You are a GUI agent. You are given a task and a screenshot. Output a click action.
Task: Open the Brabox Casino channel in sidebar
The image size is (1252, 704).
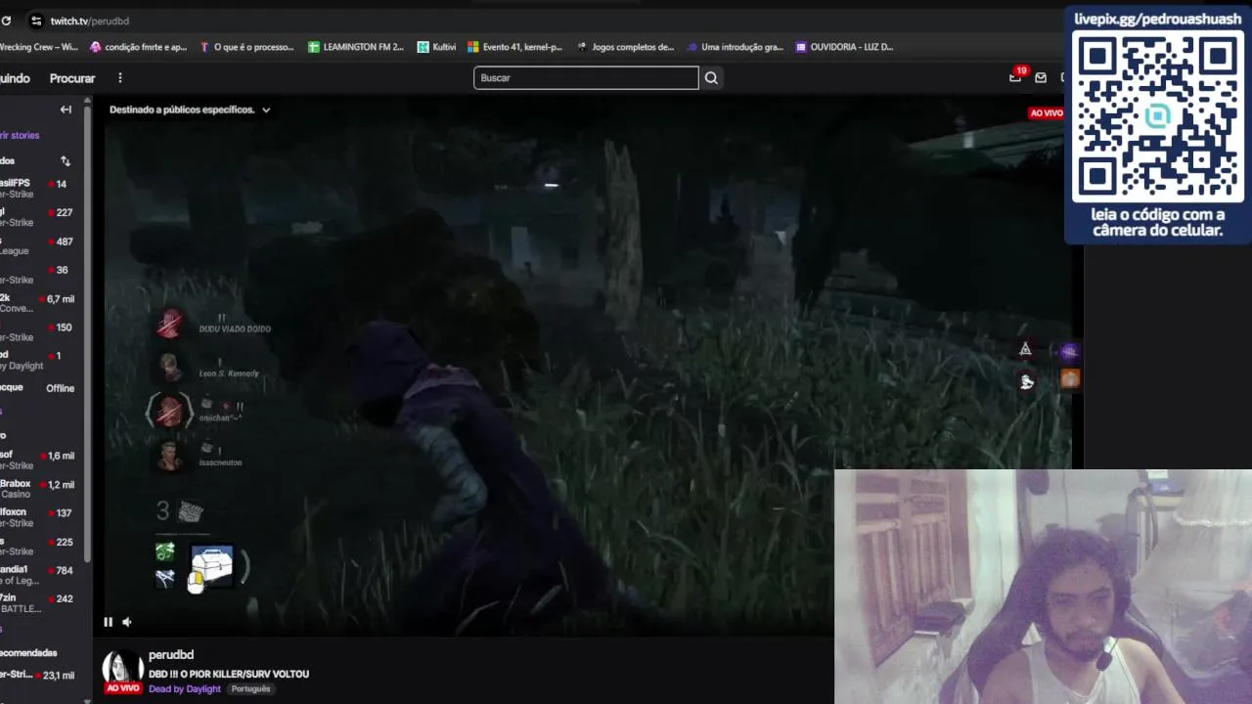tap(39, 489)
